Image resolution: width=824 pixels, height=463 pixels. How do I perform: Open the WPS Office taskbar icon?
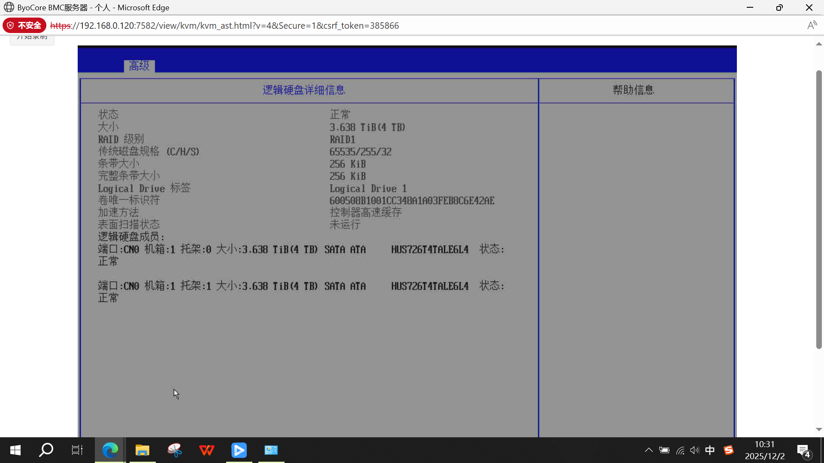(206, 450)
